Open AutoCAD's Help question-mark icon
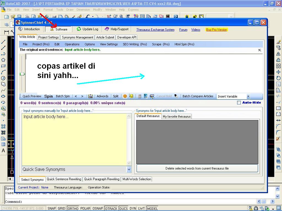The width and height of the screenshot is (282, 211). 176,16
